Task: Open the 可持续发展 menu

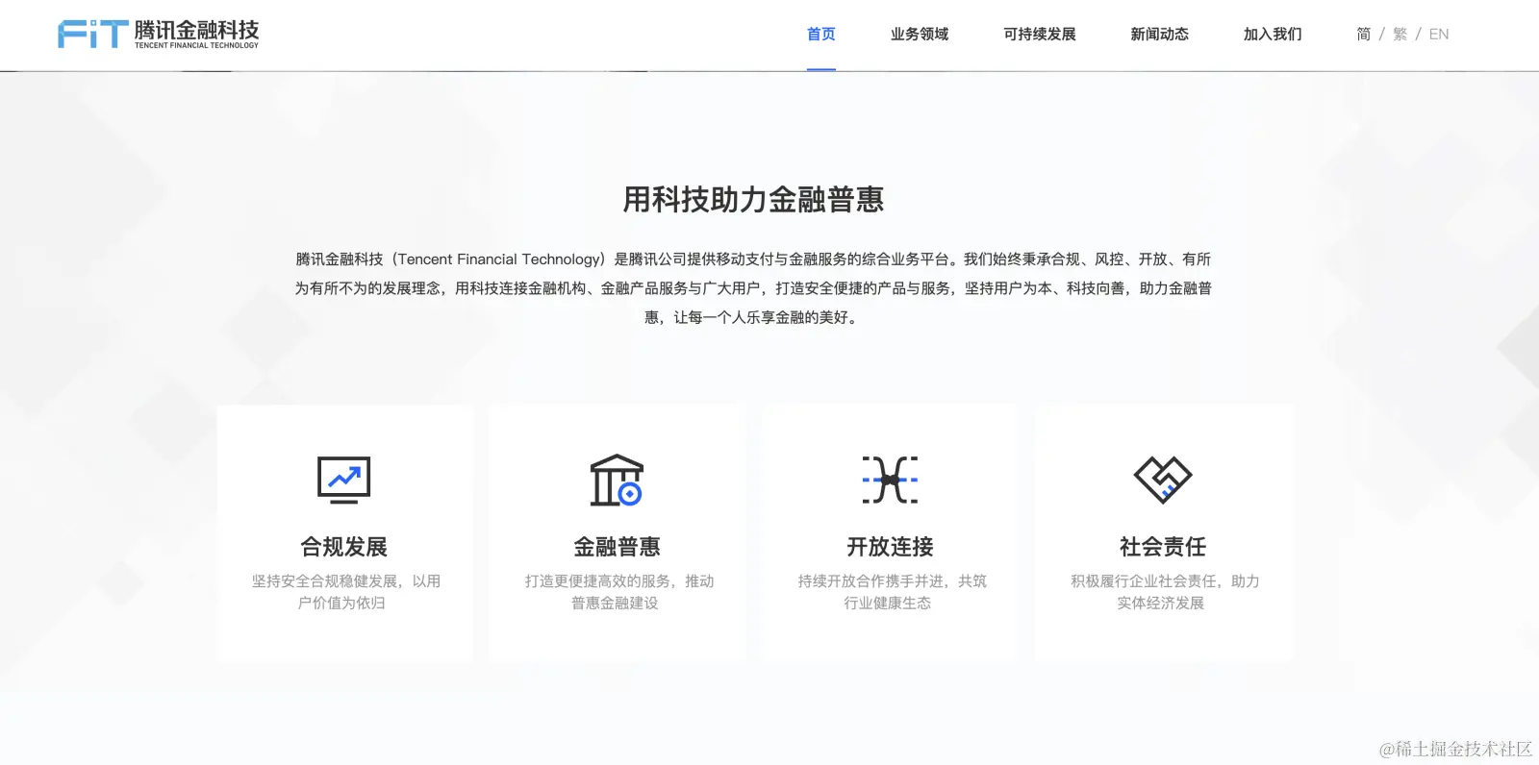Action: (x=1040, y=35)
